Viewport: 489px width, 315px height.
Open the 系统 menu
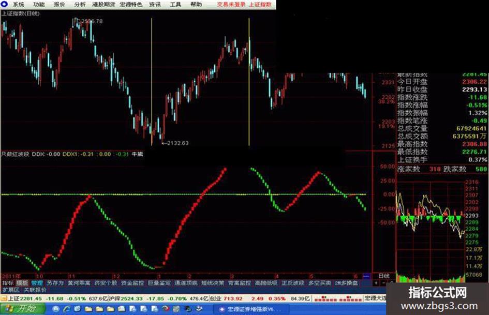coord(19,4)
